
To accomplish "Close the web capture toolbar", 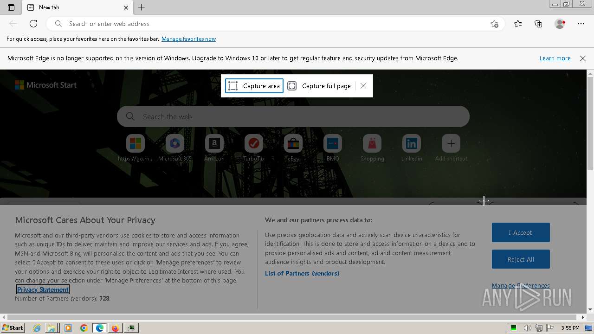I will (x=363, y=86).
